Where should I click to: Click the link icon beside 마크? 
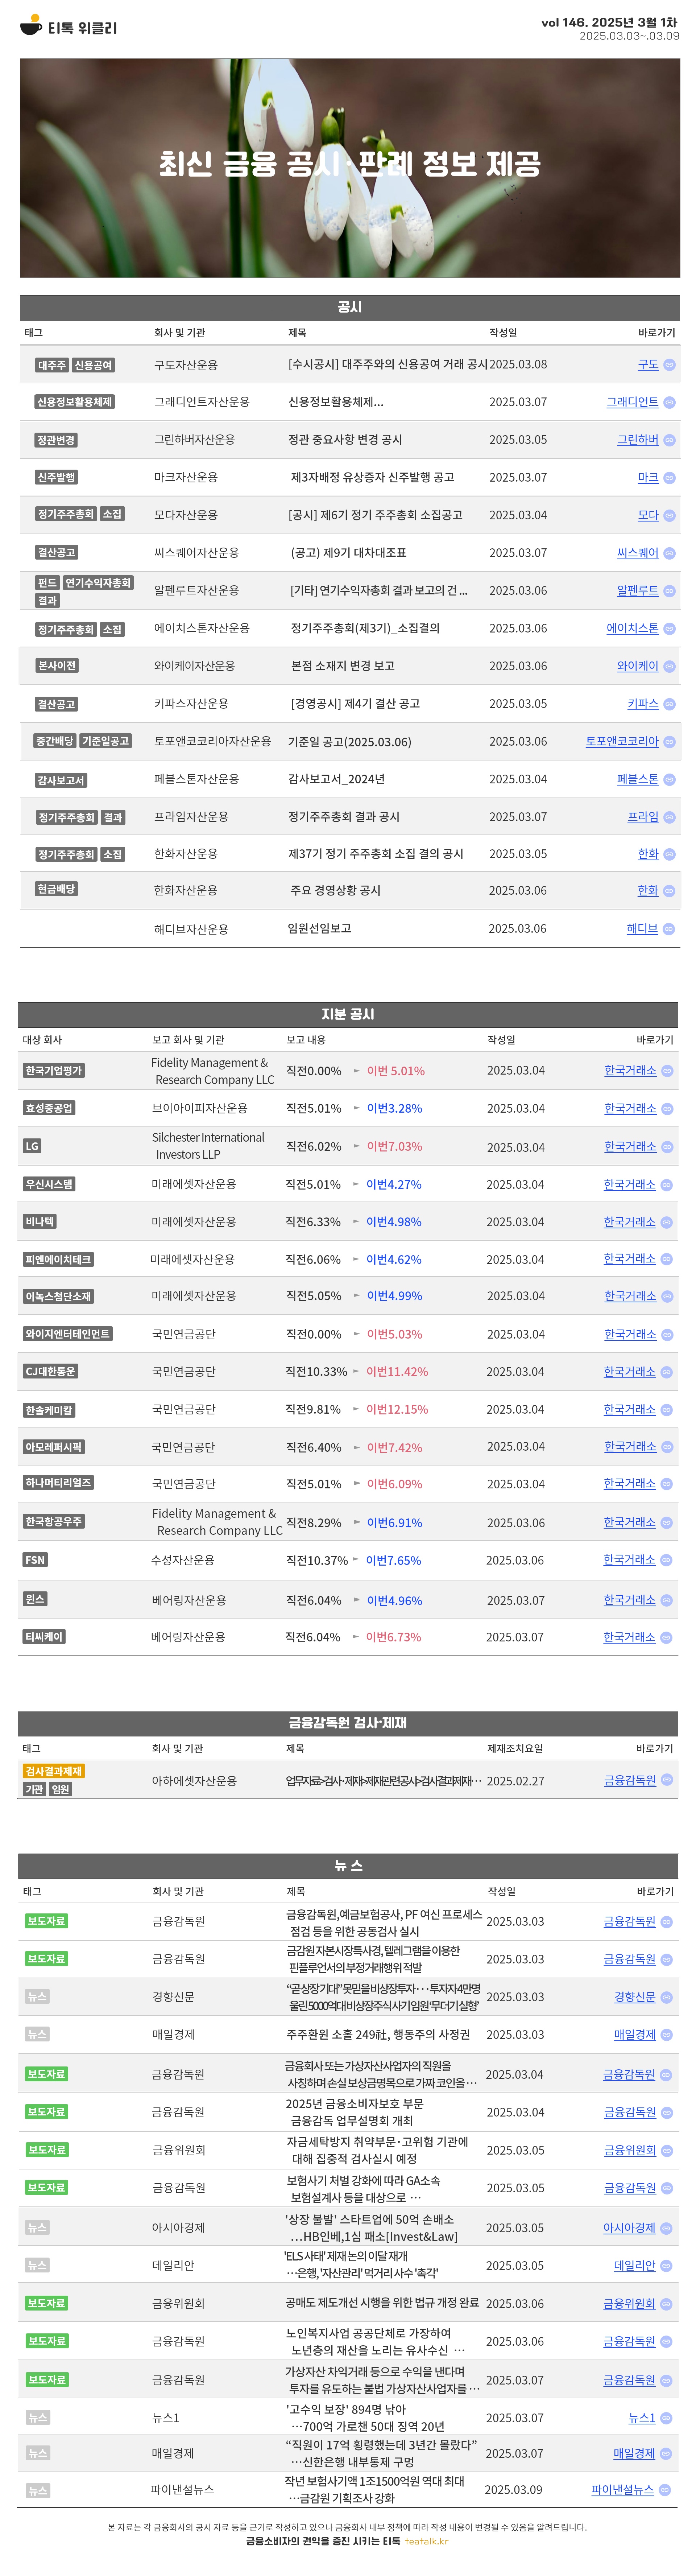pyautogui.click(x=669, y=478)
